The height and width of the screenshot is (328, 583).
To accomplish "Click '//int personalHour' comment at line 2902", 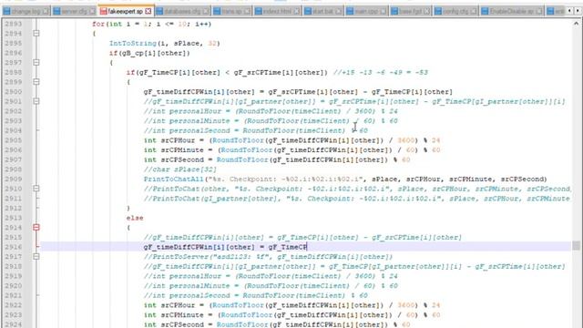I will point(271,111).
